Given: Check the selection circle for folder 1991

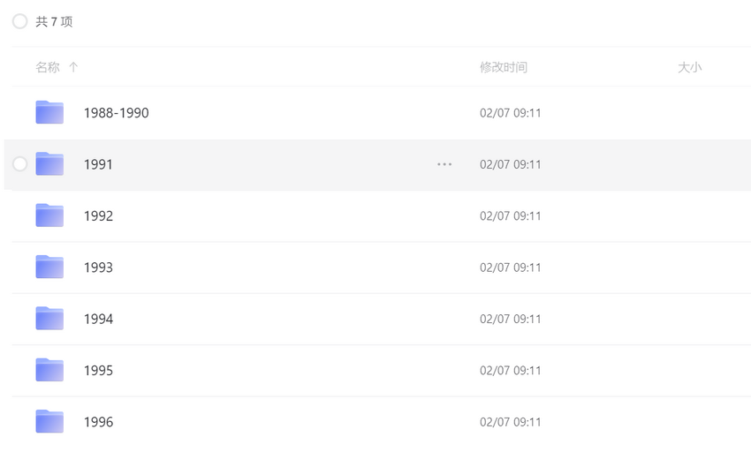Looking at the screenshot, I should click(x=19, y=164).
